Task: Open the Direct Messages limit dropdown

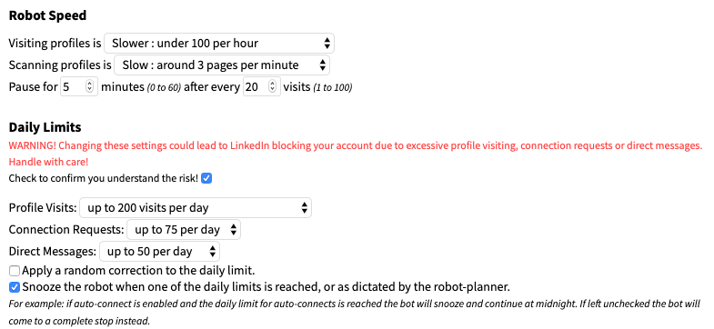Action: 159,251
